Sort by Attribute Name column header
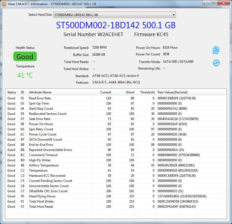This screenshot has width=232, height=224. pos(60,92)
